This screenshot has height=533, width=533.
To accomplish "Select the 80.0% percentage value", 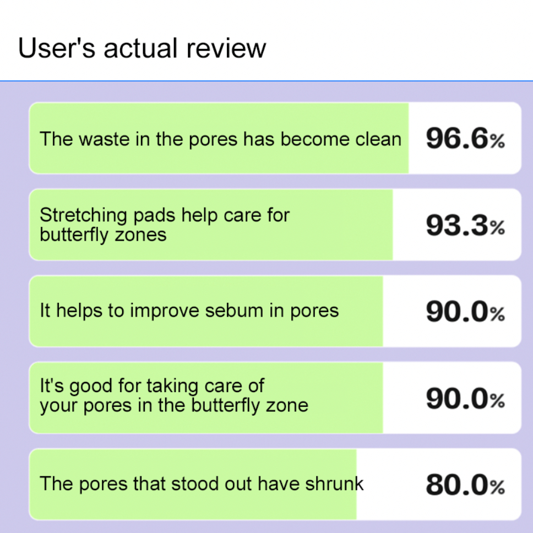I will click(x=465, y=485).
